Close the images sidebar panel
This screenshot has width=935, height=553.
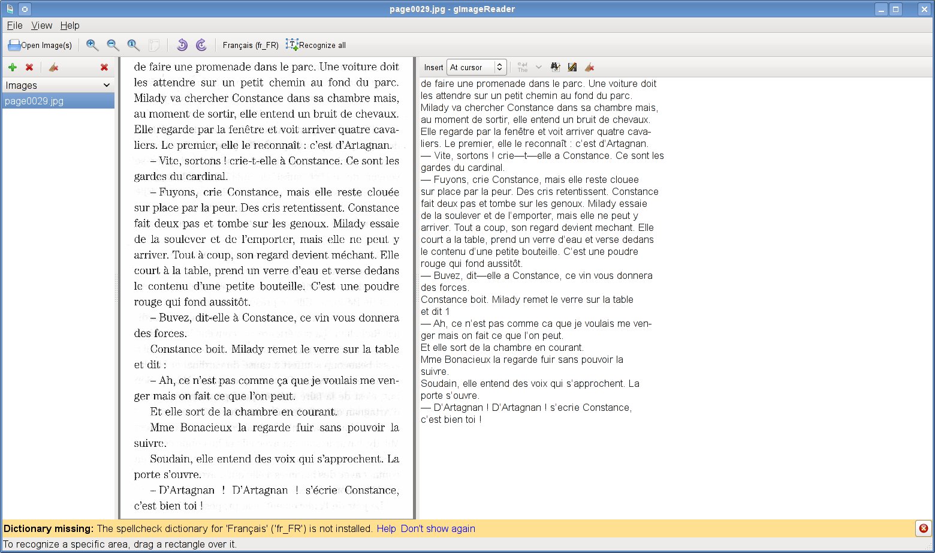click(x=104, y=67)
